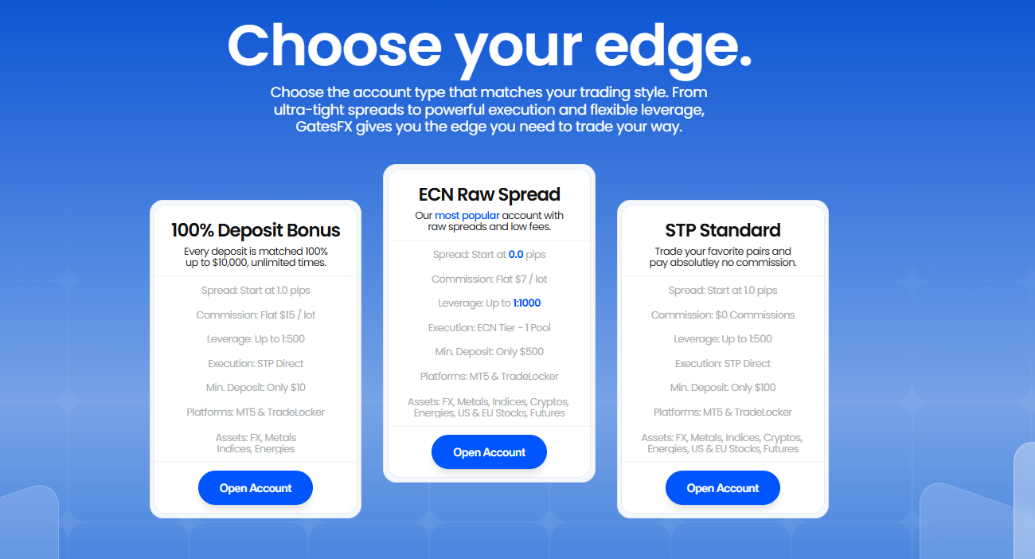
Task: Click "Min. Deposit: Only $500" row
Action: click(x=489, y=352)
